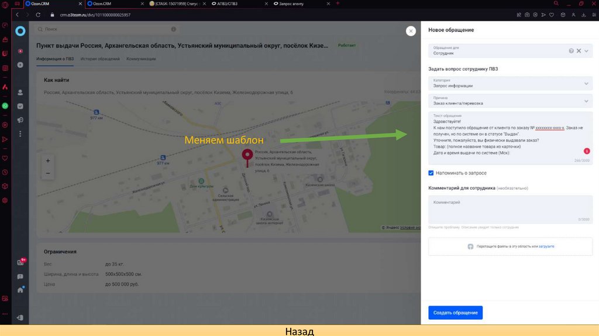Close the side panel with round X button

click(411, 31)
